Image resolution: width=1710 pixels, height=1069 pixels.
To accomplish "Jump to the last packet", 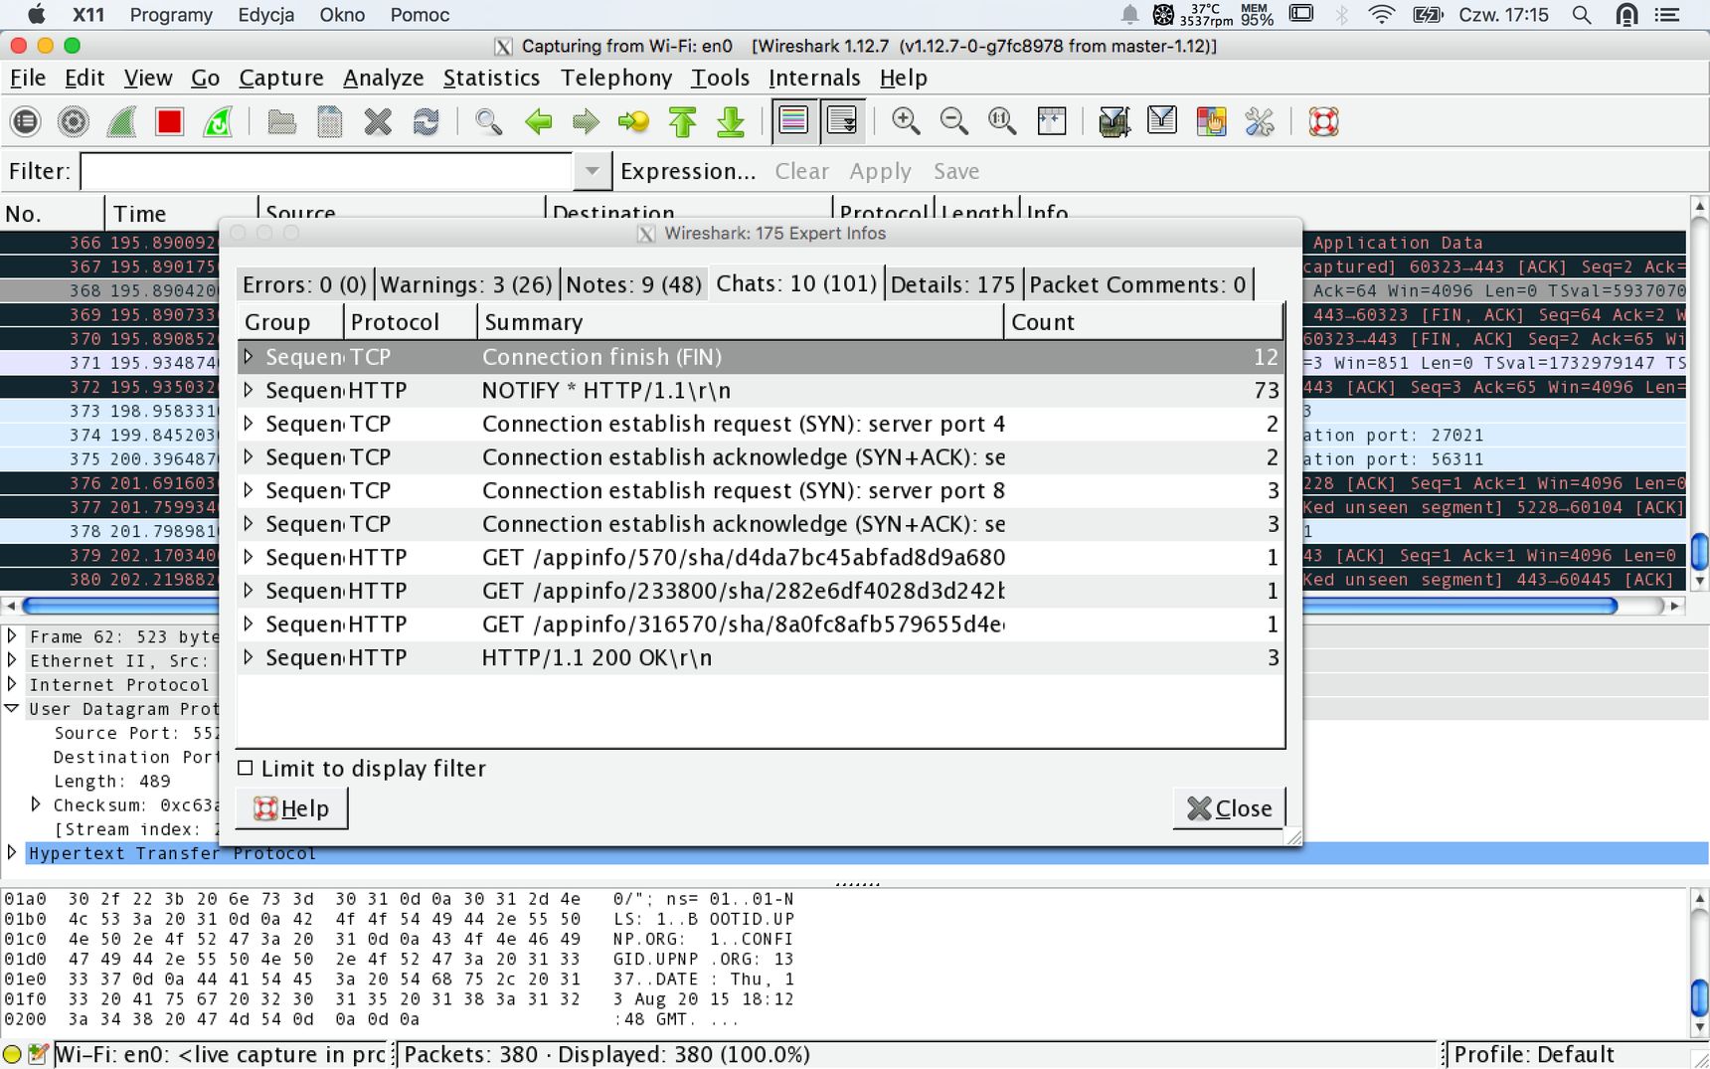I will tap(731, 121).
